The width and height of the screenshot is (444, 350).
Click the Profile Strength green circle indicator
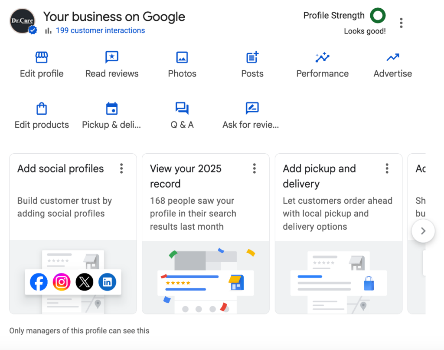pyautogui.click(x=378, y=16)
